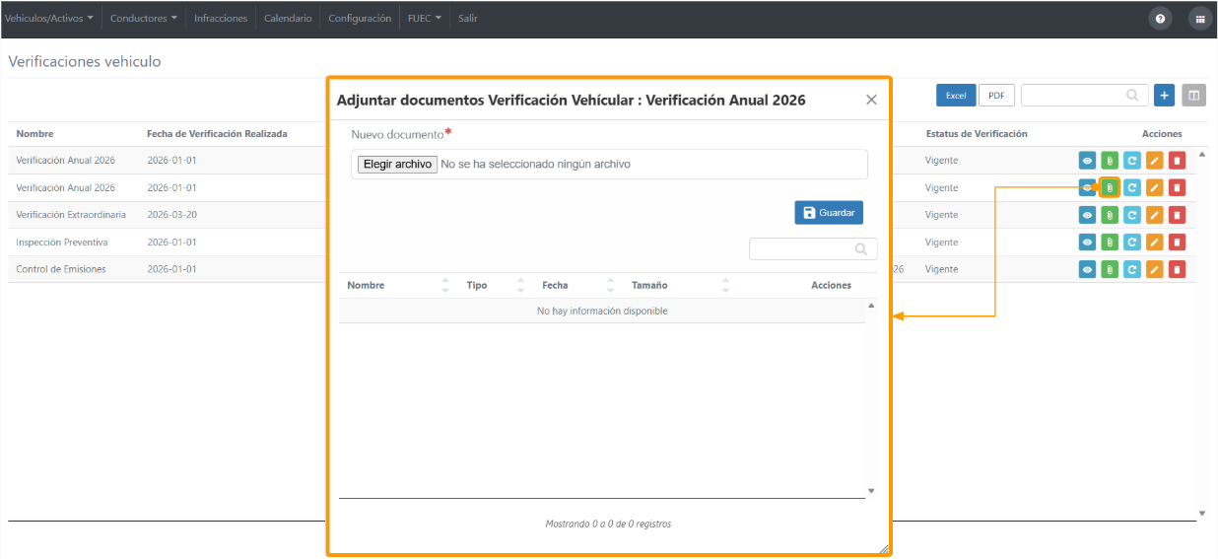
Task: Click the Estatus de Verificación column header
Action: [977, 133]
